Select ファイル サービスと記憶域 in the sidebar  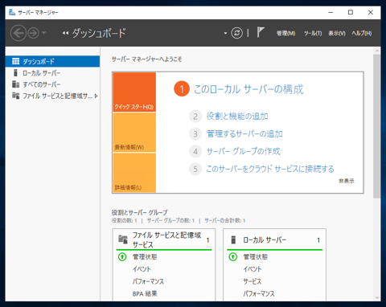(52, 96)
